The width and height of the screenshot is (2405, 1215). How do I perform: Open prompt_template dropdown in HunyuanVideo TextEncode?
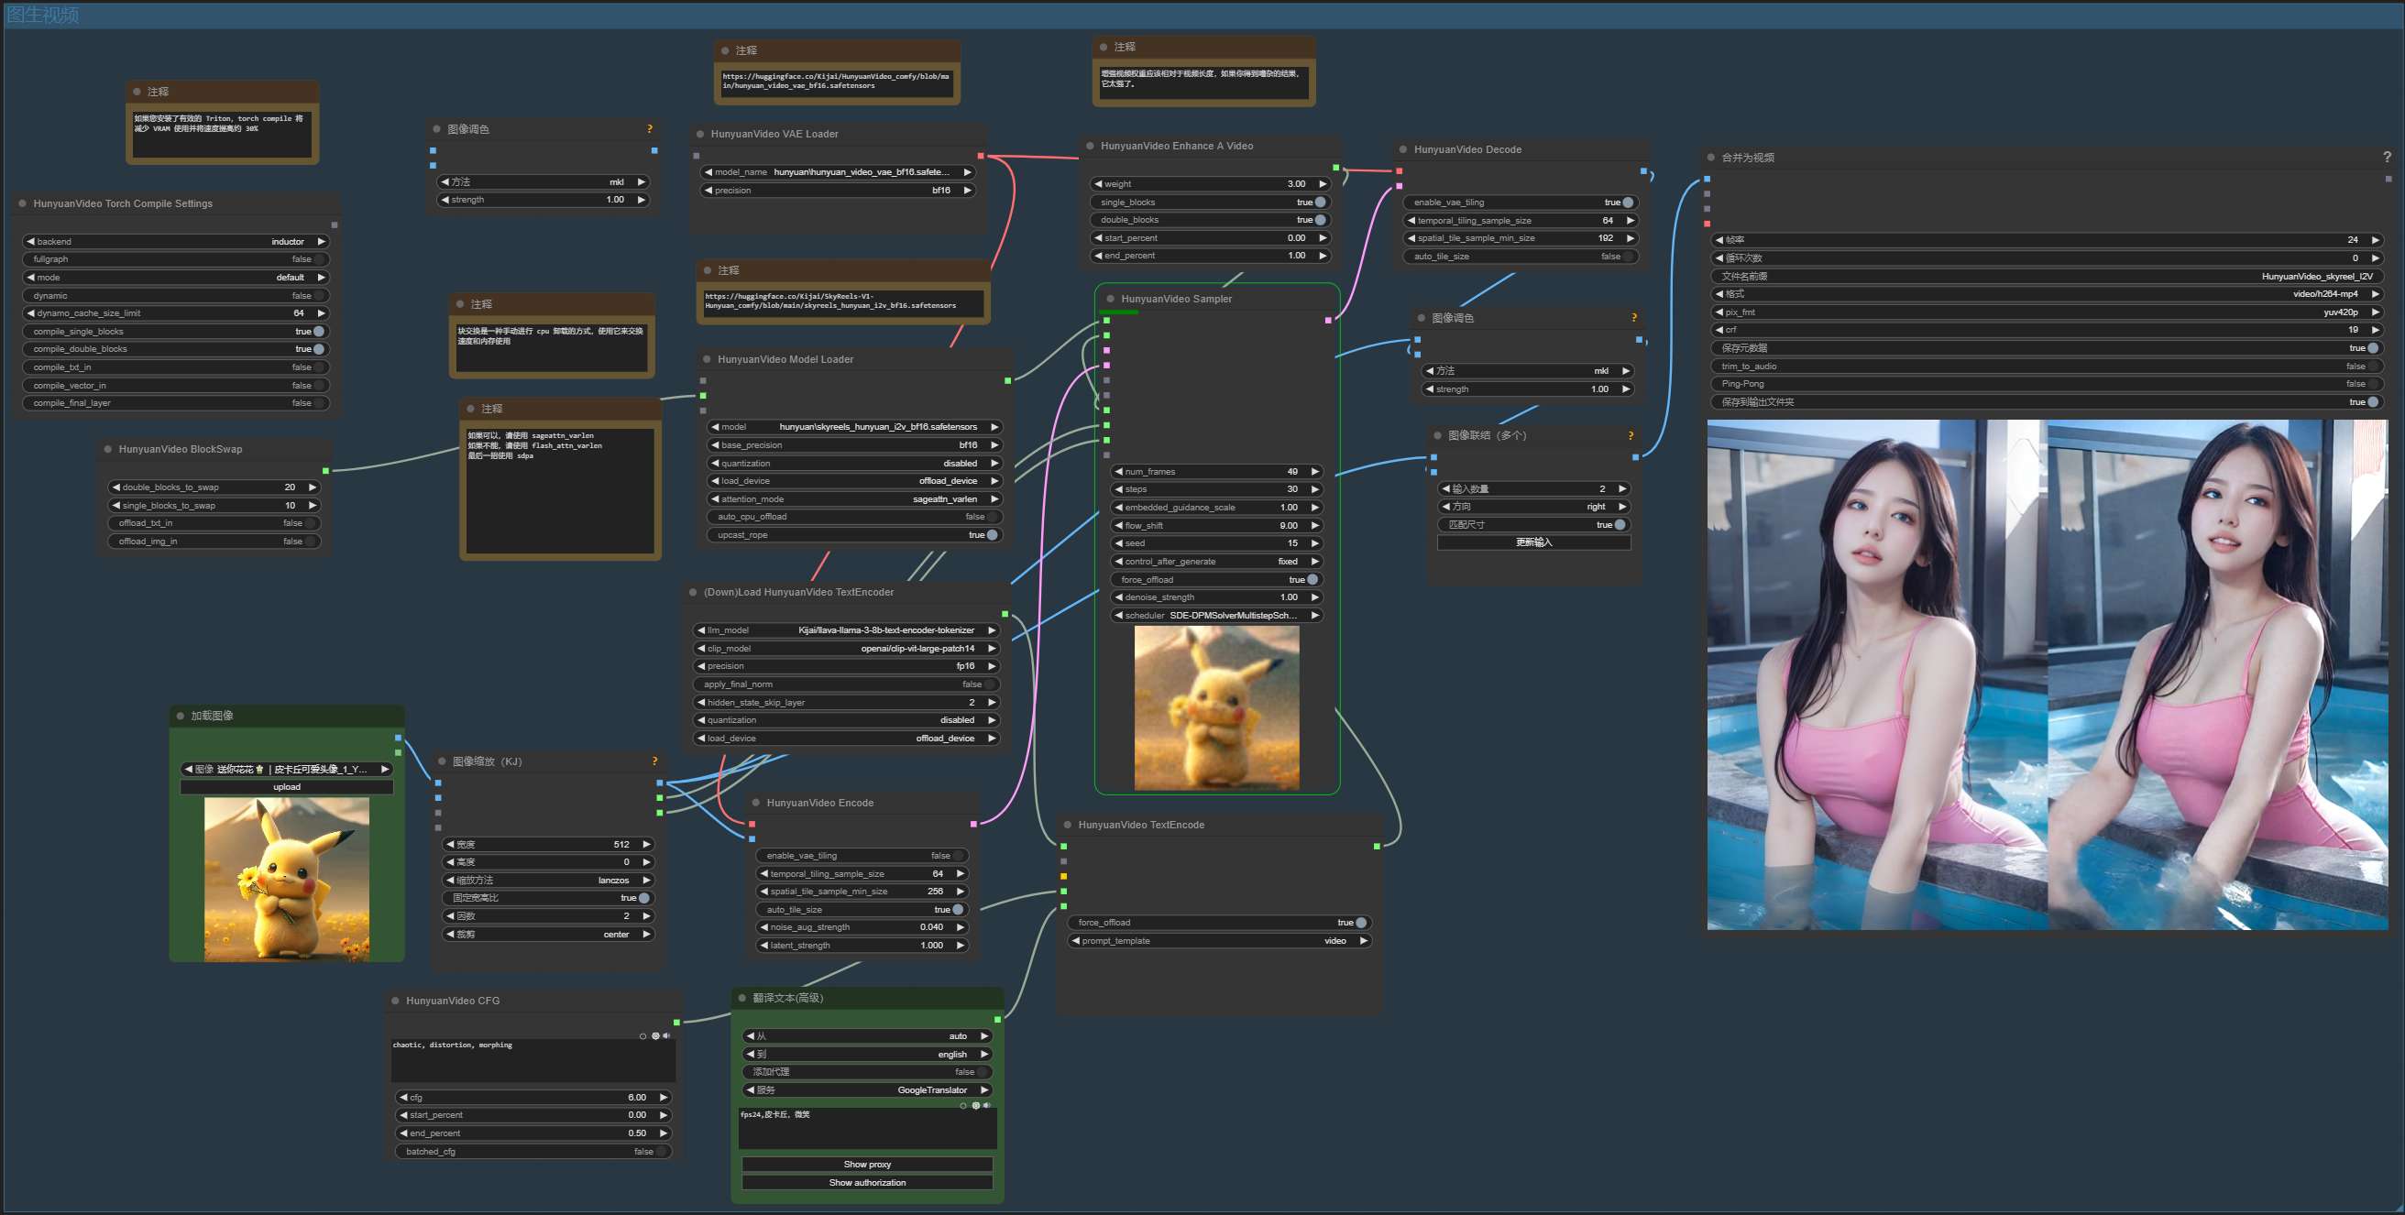tap(1218, 941)
